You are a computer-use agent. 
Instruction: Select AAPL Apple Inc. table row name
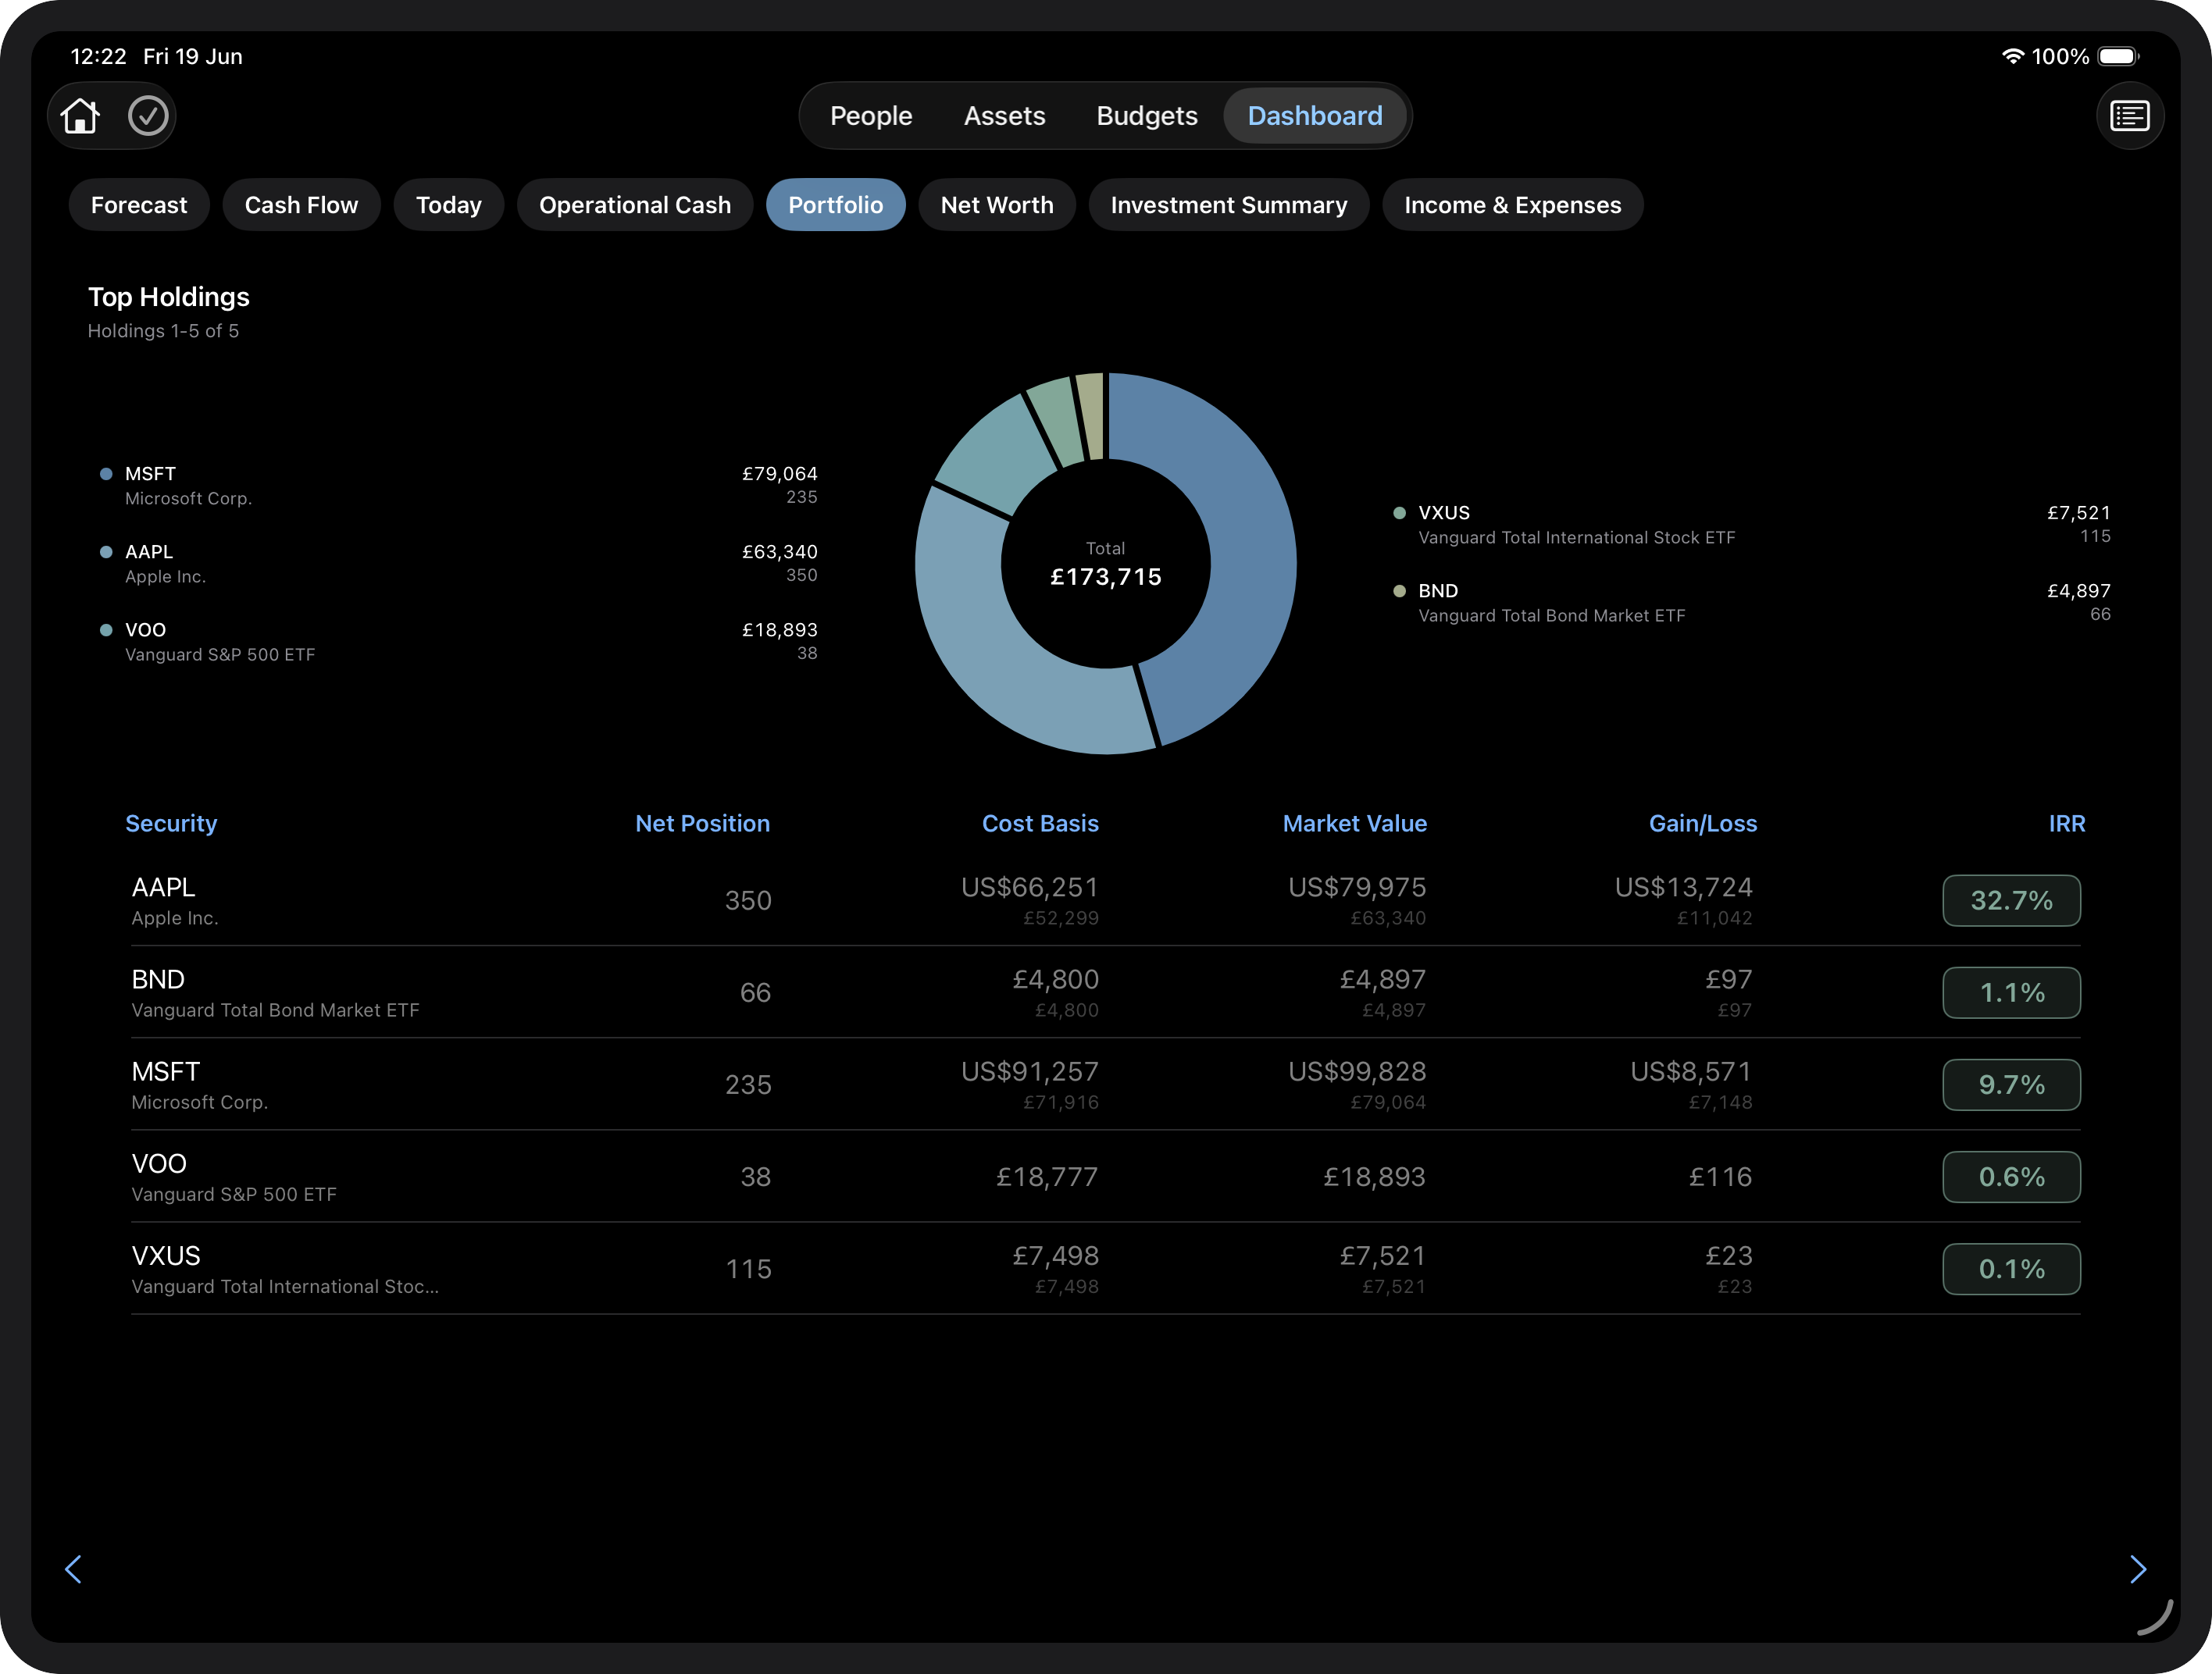coord(175,900)
